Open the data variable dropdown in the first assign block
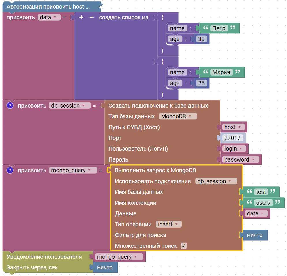The image size is (287, 276). [49, 18]
